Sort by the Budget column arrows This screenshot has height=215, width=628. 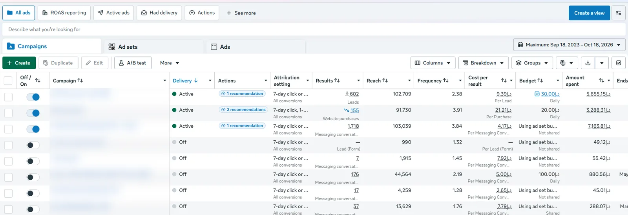[540, 81]
